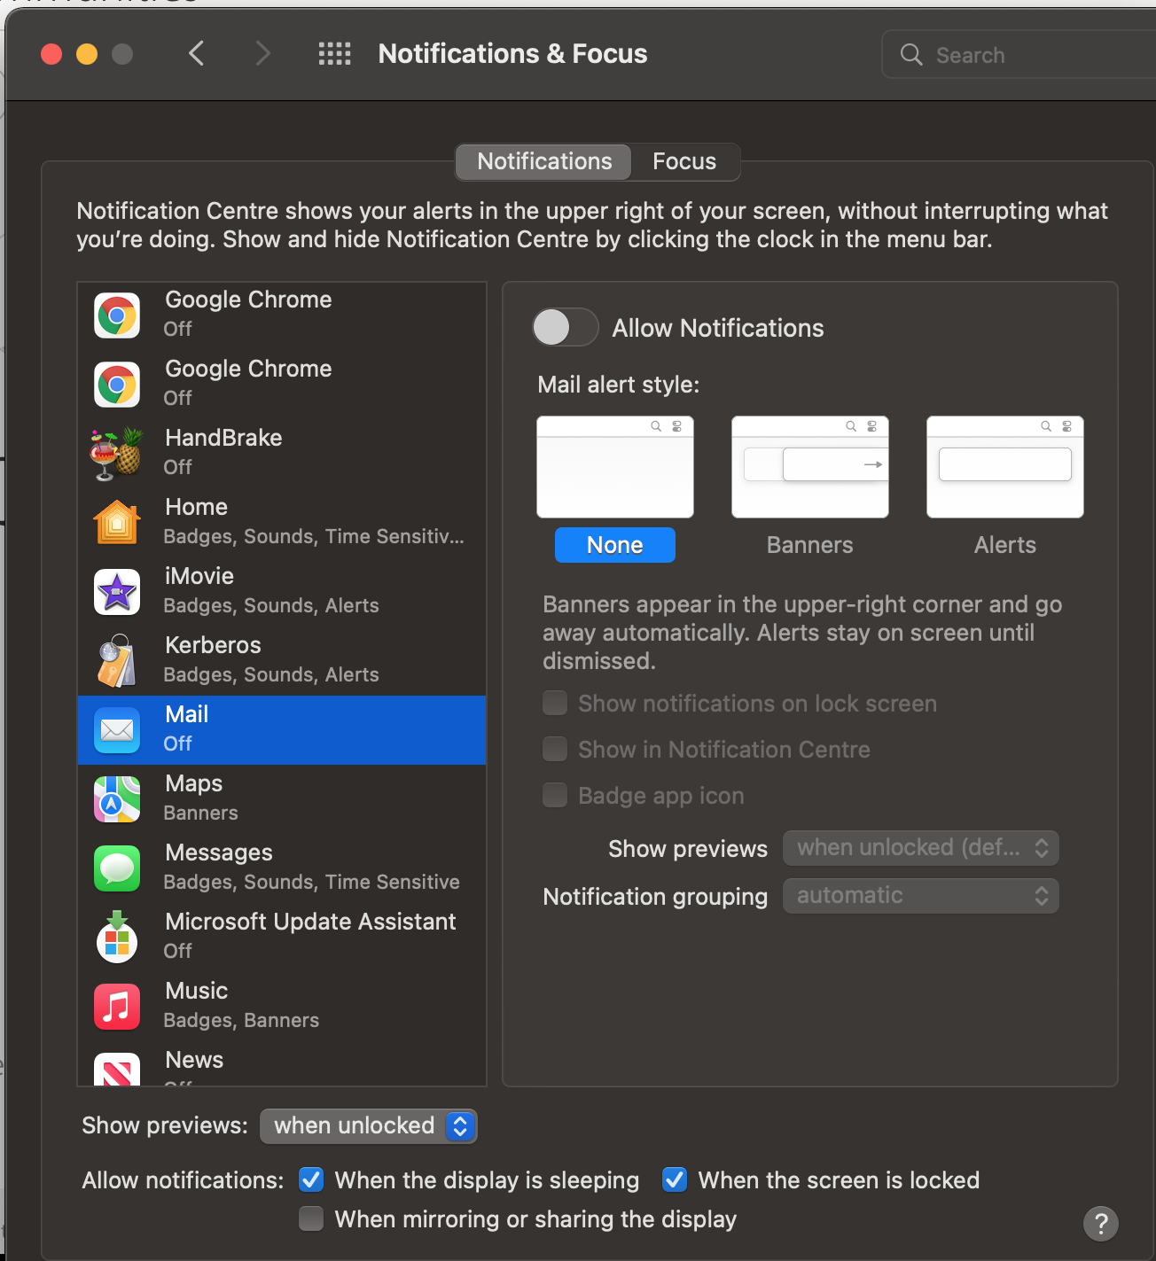Open the global Show previews 'when unlocked' menu
Image resolution: width=1156 pixels, height=1261 pixels.
369,1126
